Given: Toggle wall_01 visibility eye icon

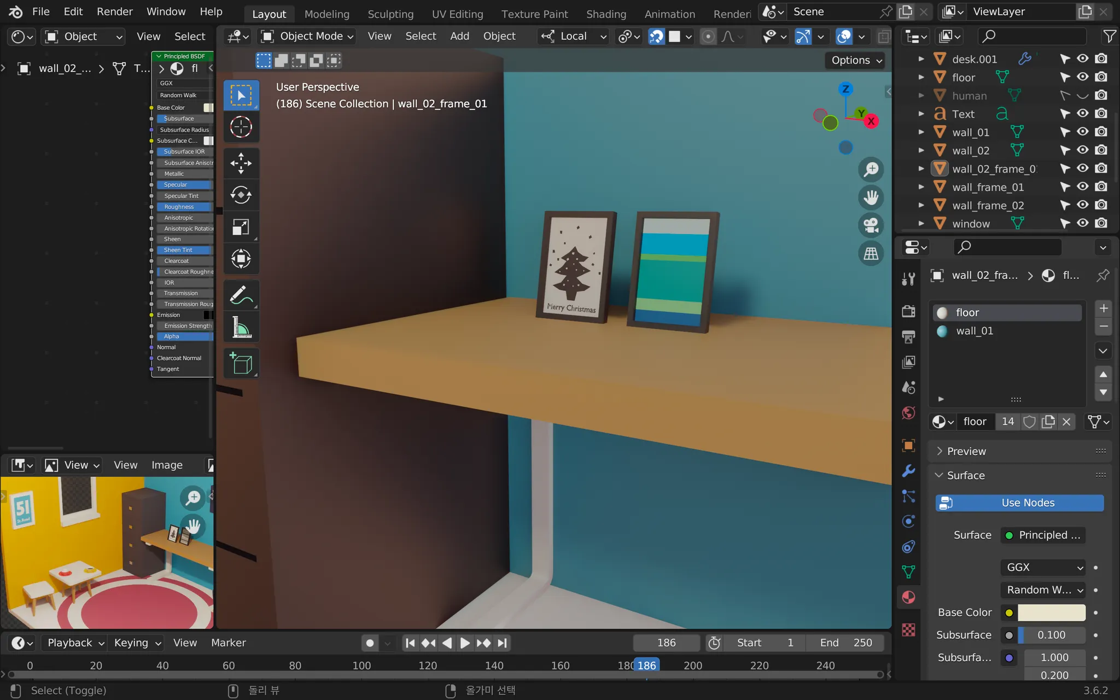Looking at the screenshot, I should point(1083,132).
